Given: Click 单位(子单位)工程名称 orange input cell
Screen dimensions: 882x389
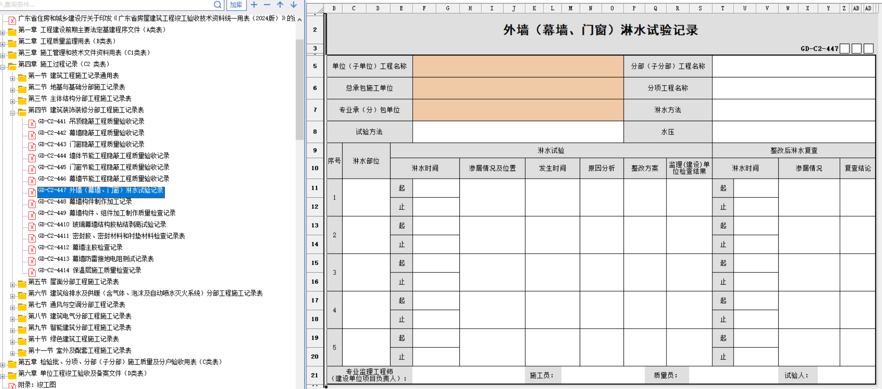Looking at the screenshot, I should (518, 66).
